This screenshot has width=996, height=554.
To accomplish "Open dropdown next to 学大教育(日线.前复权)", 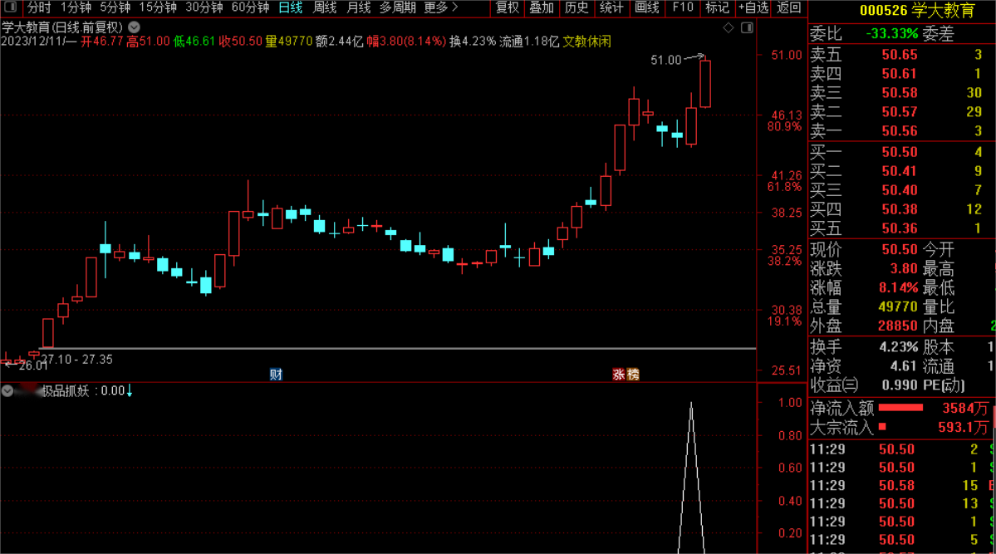I will (134, 27).
